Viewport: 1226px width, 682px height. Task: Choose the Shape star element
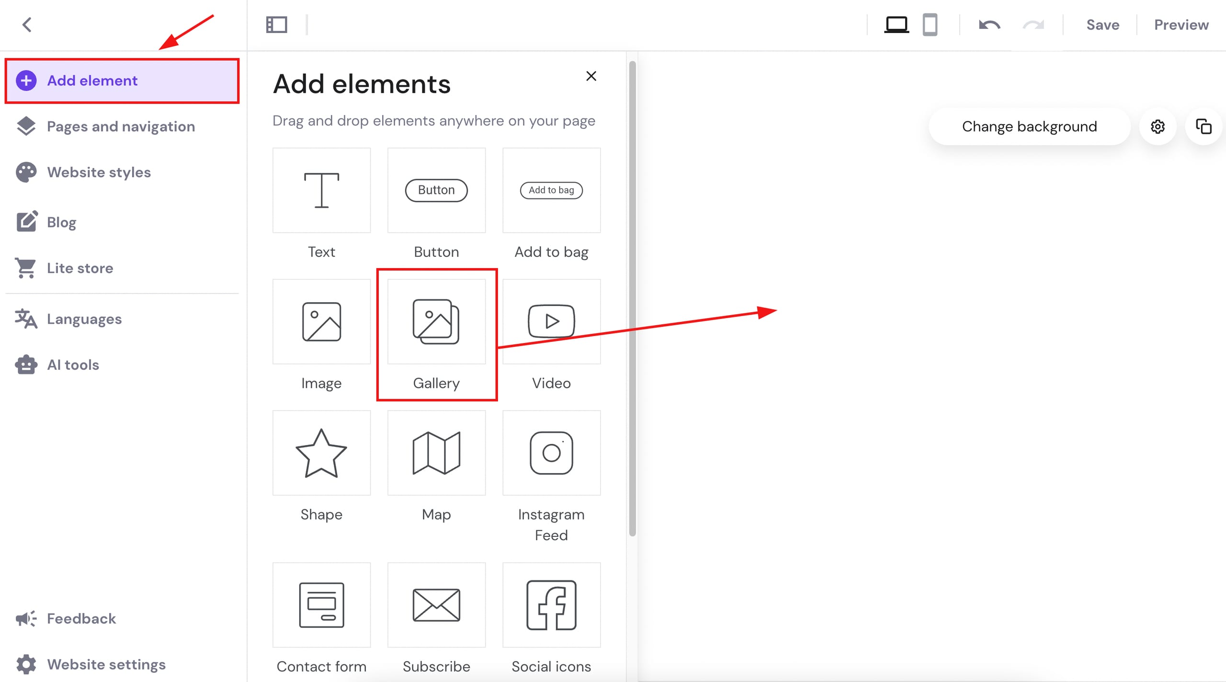(x=321, y=453)
